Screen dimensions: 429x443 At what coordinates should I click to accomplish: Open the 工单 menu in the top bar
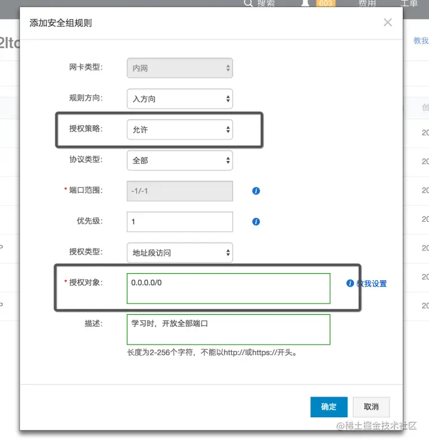pos(409,3)
